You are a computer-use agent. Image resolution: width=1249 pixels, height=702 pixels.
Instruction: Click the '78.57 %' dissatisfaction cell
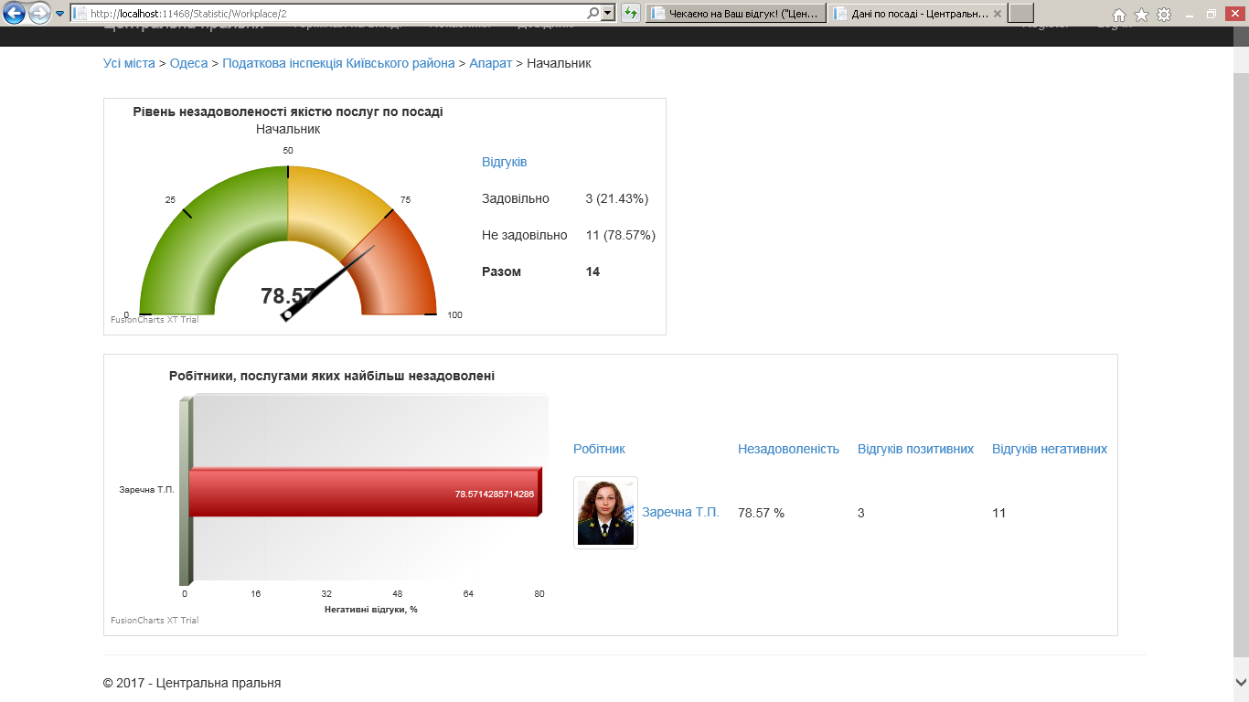click(x=761, y=513)
